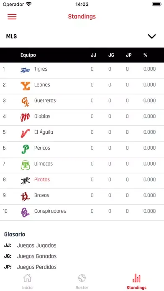The height and width of the screenshot is (291, 164).
Task: Open the MLS league selector
Action: pos(82,36)
